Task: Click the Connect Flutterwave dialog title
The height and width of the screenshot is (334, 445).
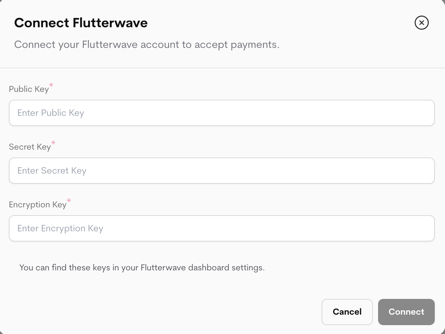Action: (x=81, y=23)
